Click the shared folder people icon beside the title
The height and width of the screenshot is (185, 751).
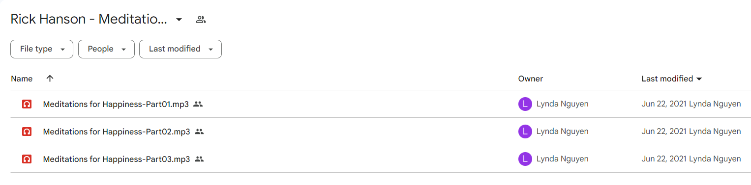coord(201,20)
